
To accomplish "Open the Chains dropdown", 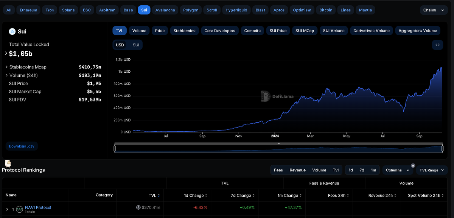I will (434, 10).
